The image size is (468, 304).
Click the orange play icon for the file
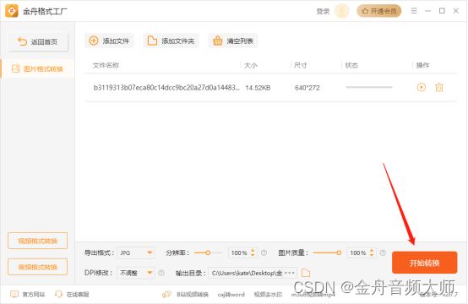click(422, 87)
